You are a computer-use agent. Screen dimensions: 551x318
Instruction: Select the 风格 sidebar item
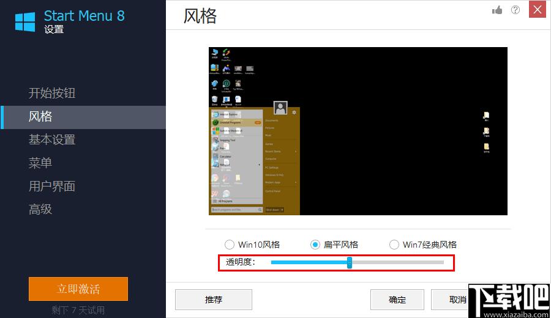pyautogui.click(x=40, y=116)
